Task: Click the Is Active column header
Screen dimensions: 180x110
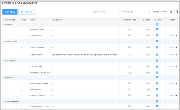Action: (158, 20)
